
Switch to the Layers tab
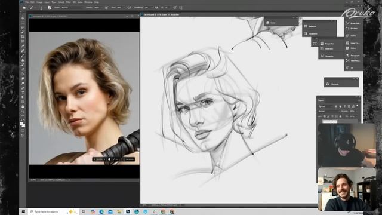point(321,100)
